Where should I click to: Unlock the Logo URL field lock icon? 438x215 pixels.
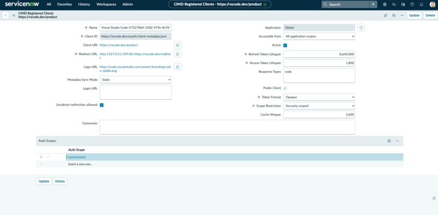point(177,67)
